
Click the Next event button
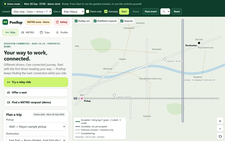point(151,11)
